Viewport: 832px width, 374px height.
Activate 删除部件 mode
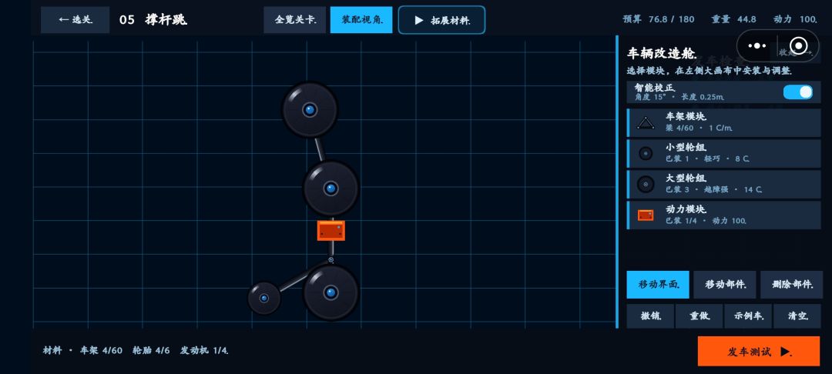coord(792,285)
